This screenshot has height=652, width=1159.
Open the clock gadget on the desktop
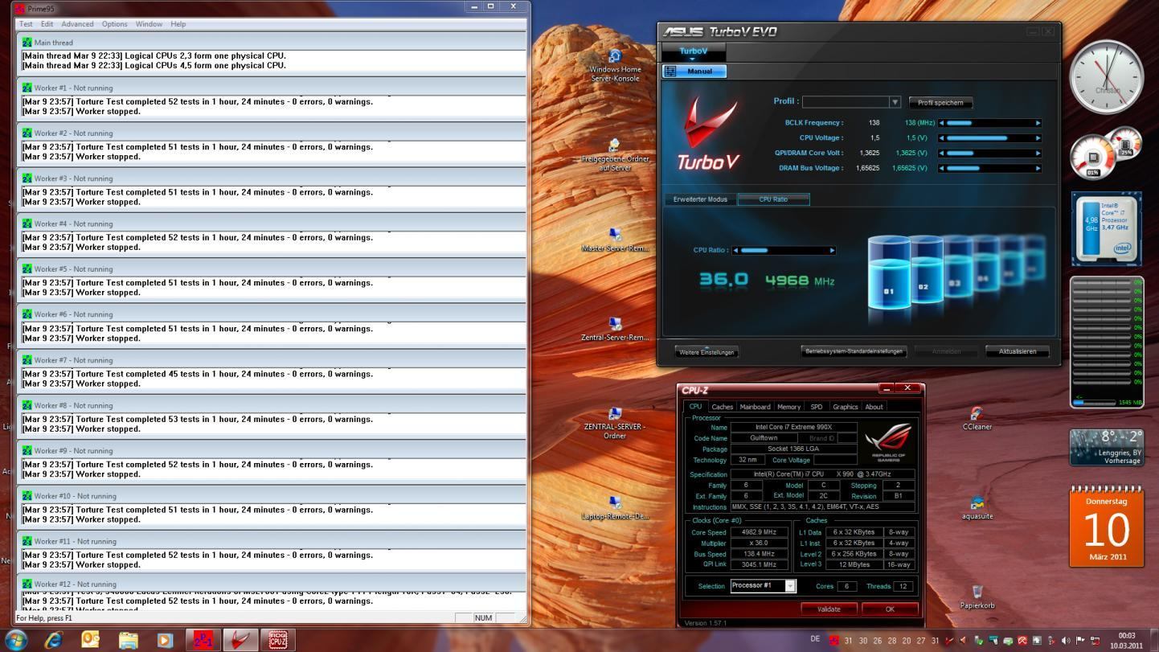1107,77
